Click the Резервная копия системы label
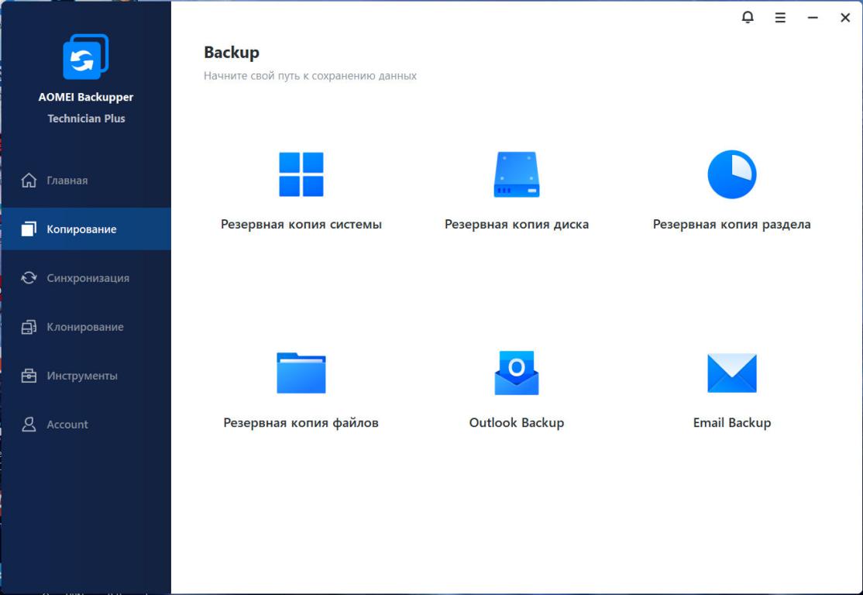Screen dimensions: 863x595 tap(301, 225)
